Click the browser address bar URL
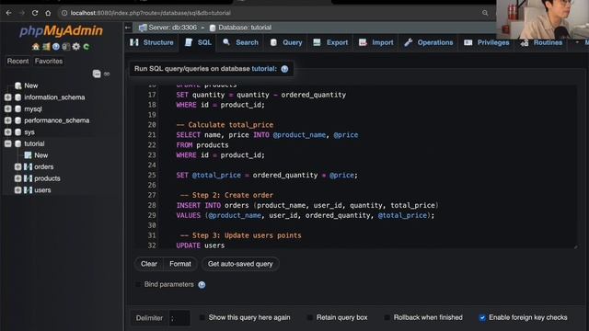589x331 pixels. pos(150,13)
